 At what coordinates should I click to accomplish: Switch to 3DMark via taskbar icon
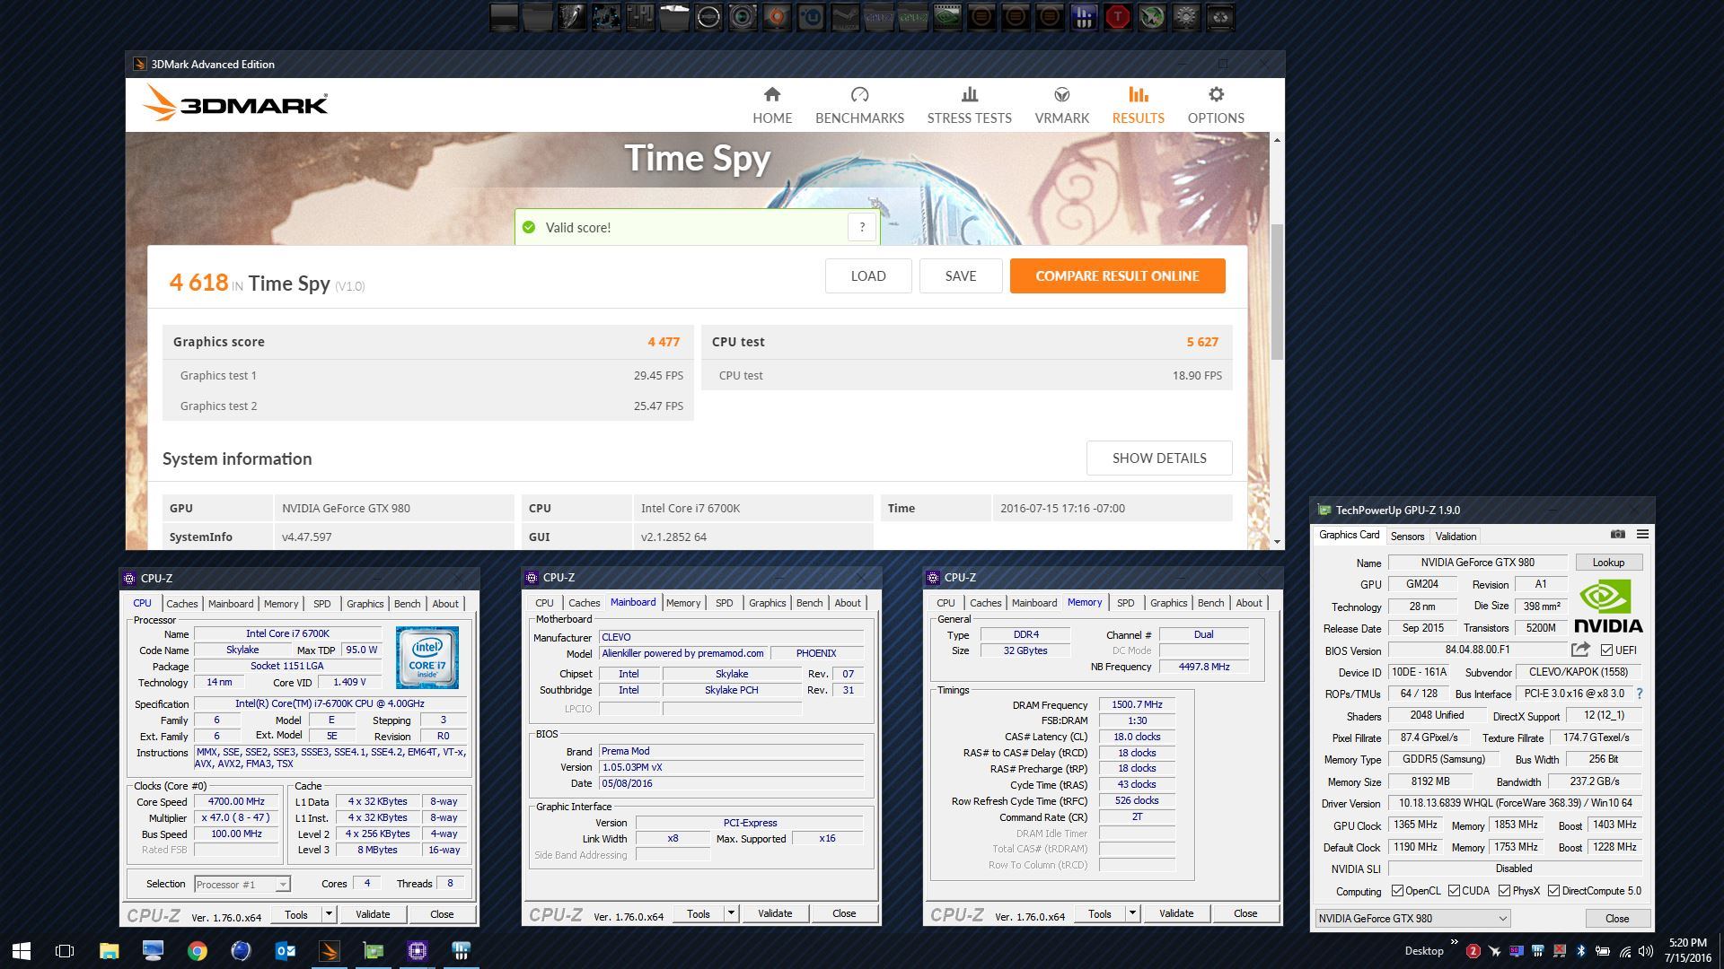click(330, 951)
